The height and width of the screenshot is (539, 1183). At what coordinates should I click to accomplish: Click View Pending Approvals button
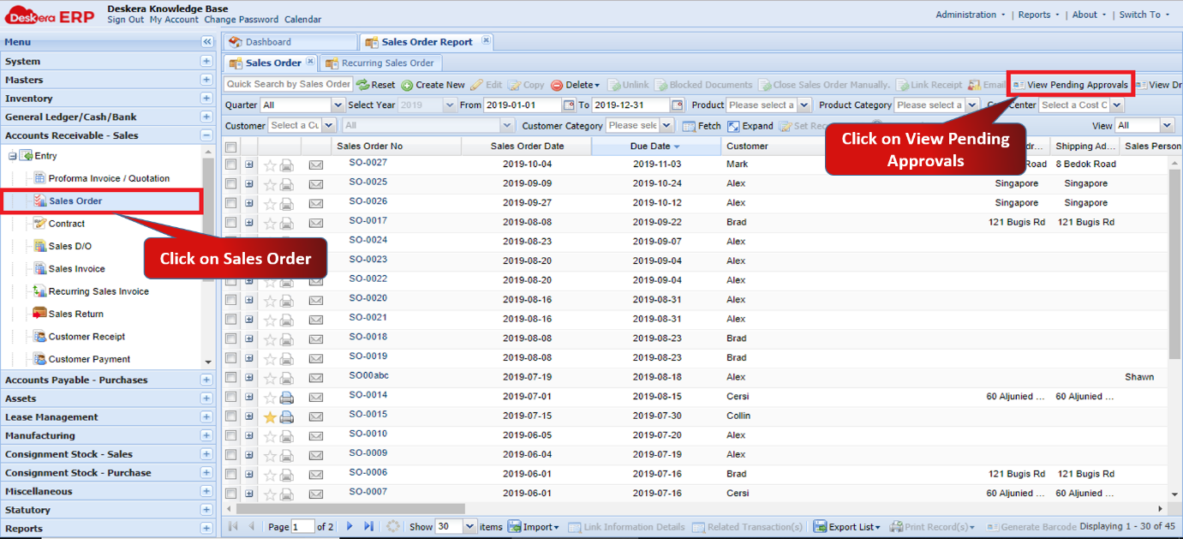point(1071,85)
